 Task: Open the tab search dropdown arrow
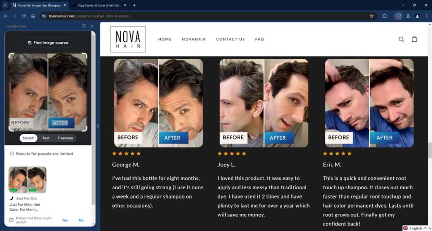coord(5,5)
